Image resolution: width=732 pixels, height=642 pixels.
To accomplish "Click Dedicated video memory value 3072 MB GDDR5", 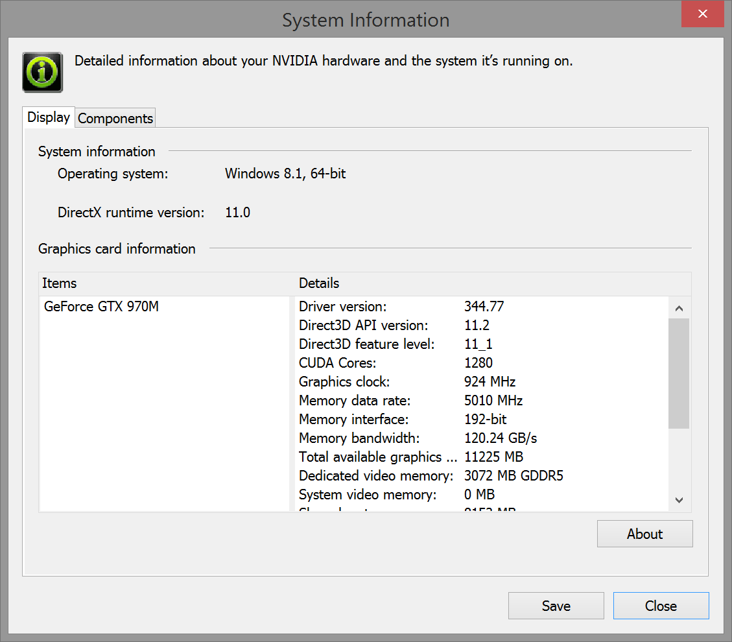I will click(514, 475).
